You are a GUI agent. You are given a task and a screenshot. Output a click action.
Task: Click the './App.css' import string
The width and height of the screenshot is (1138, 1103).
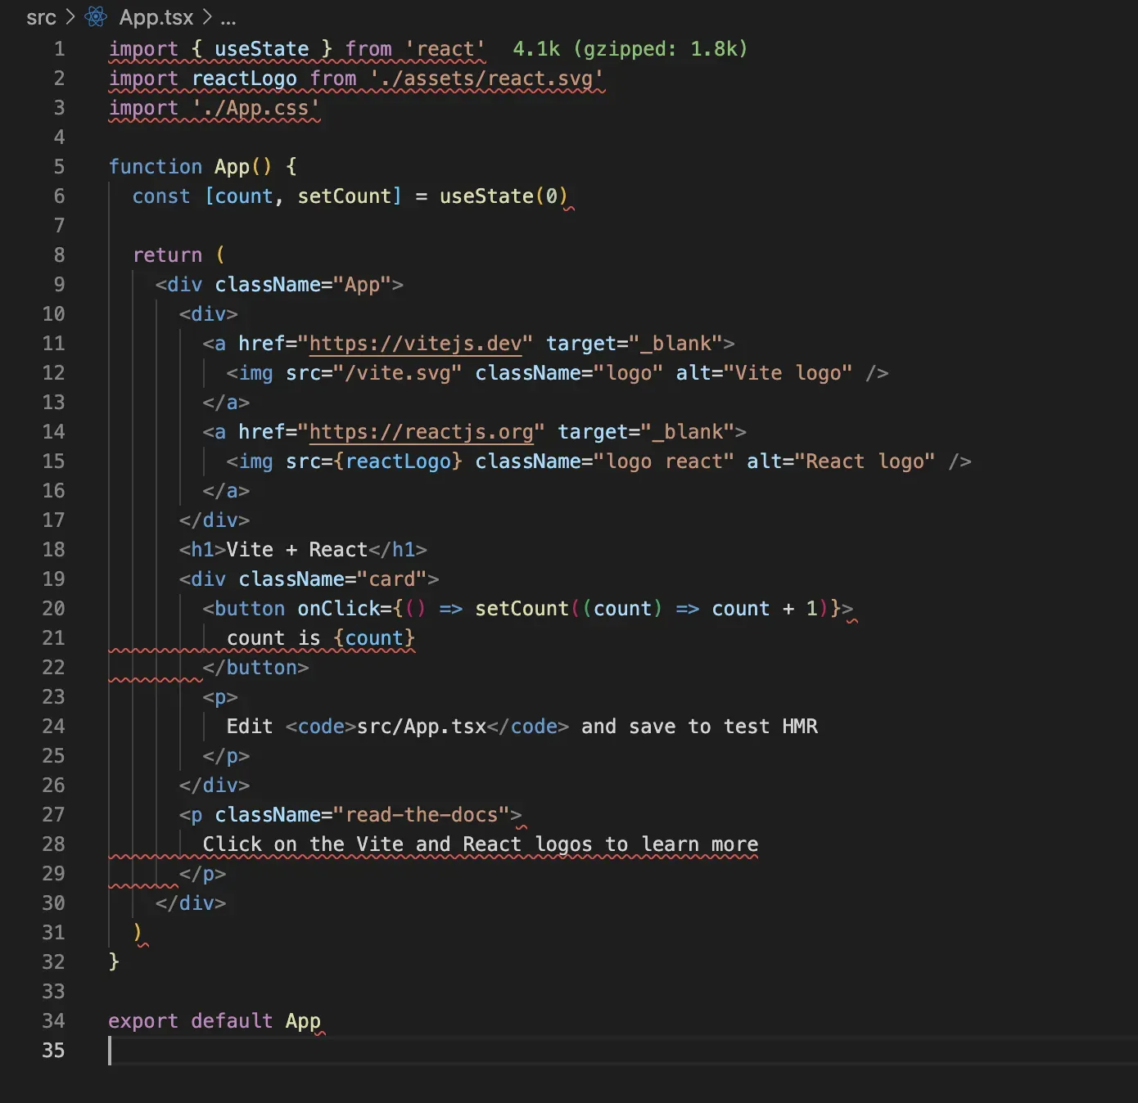pos(255,108)
